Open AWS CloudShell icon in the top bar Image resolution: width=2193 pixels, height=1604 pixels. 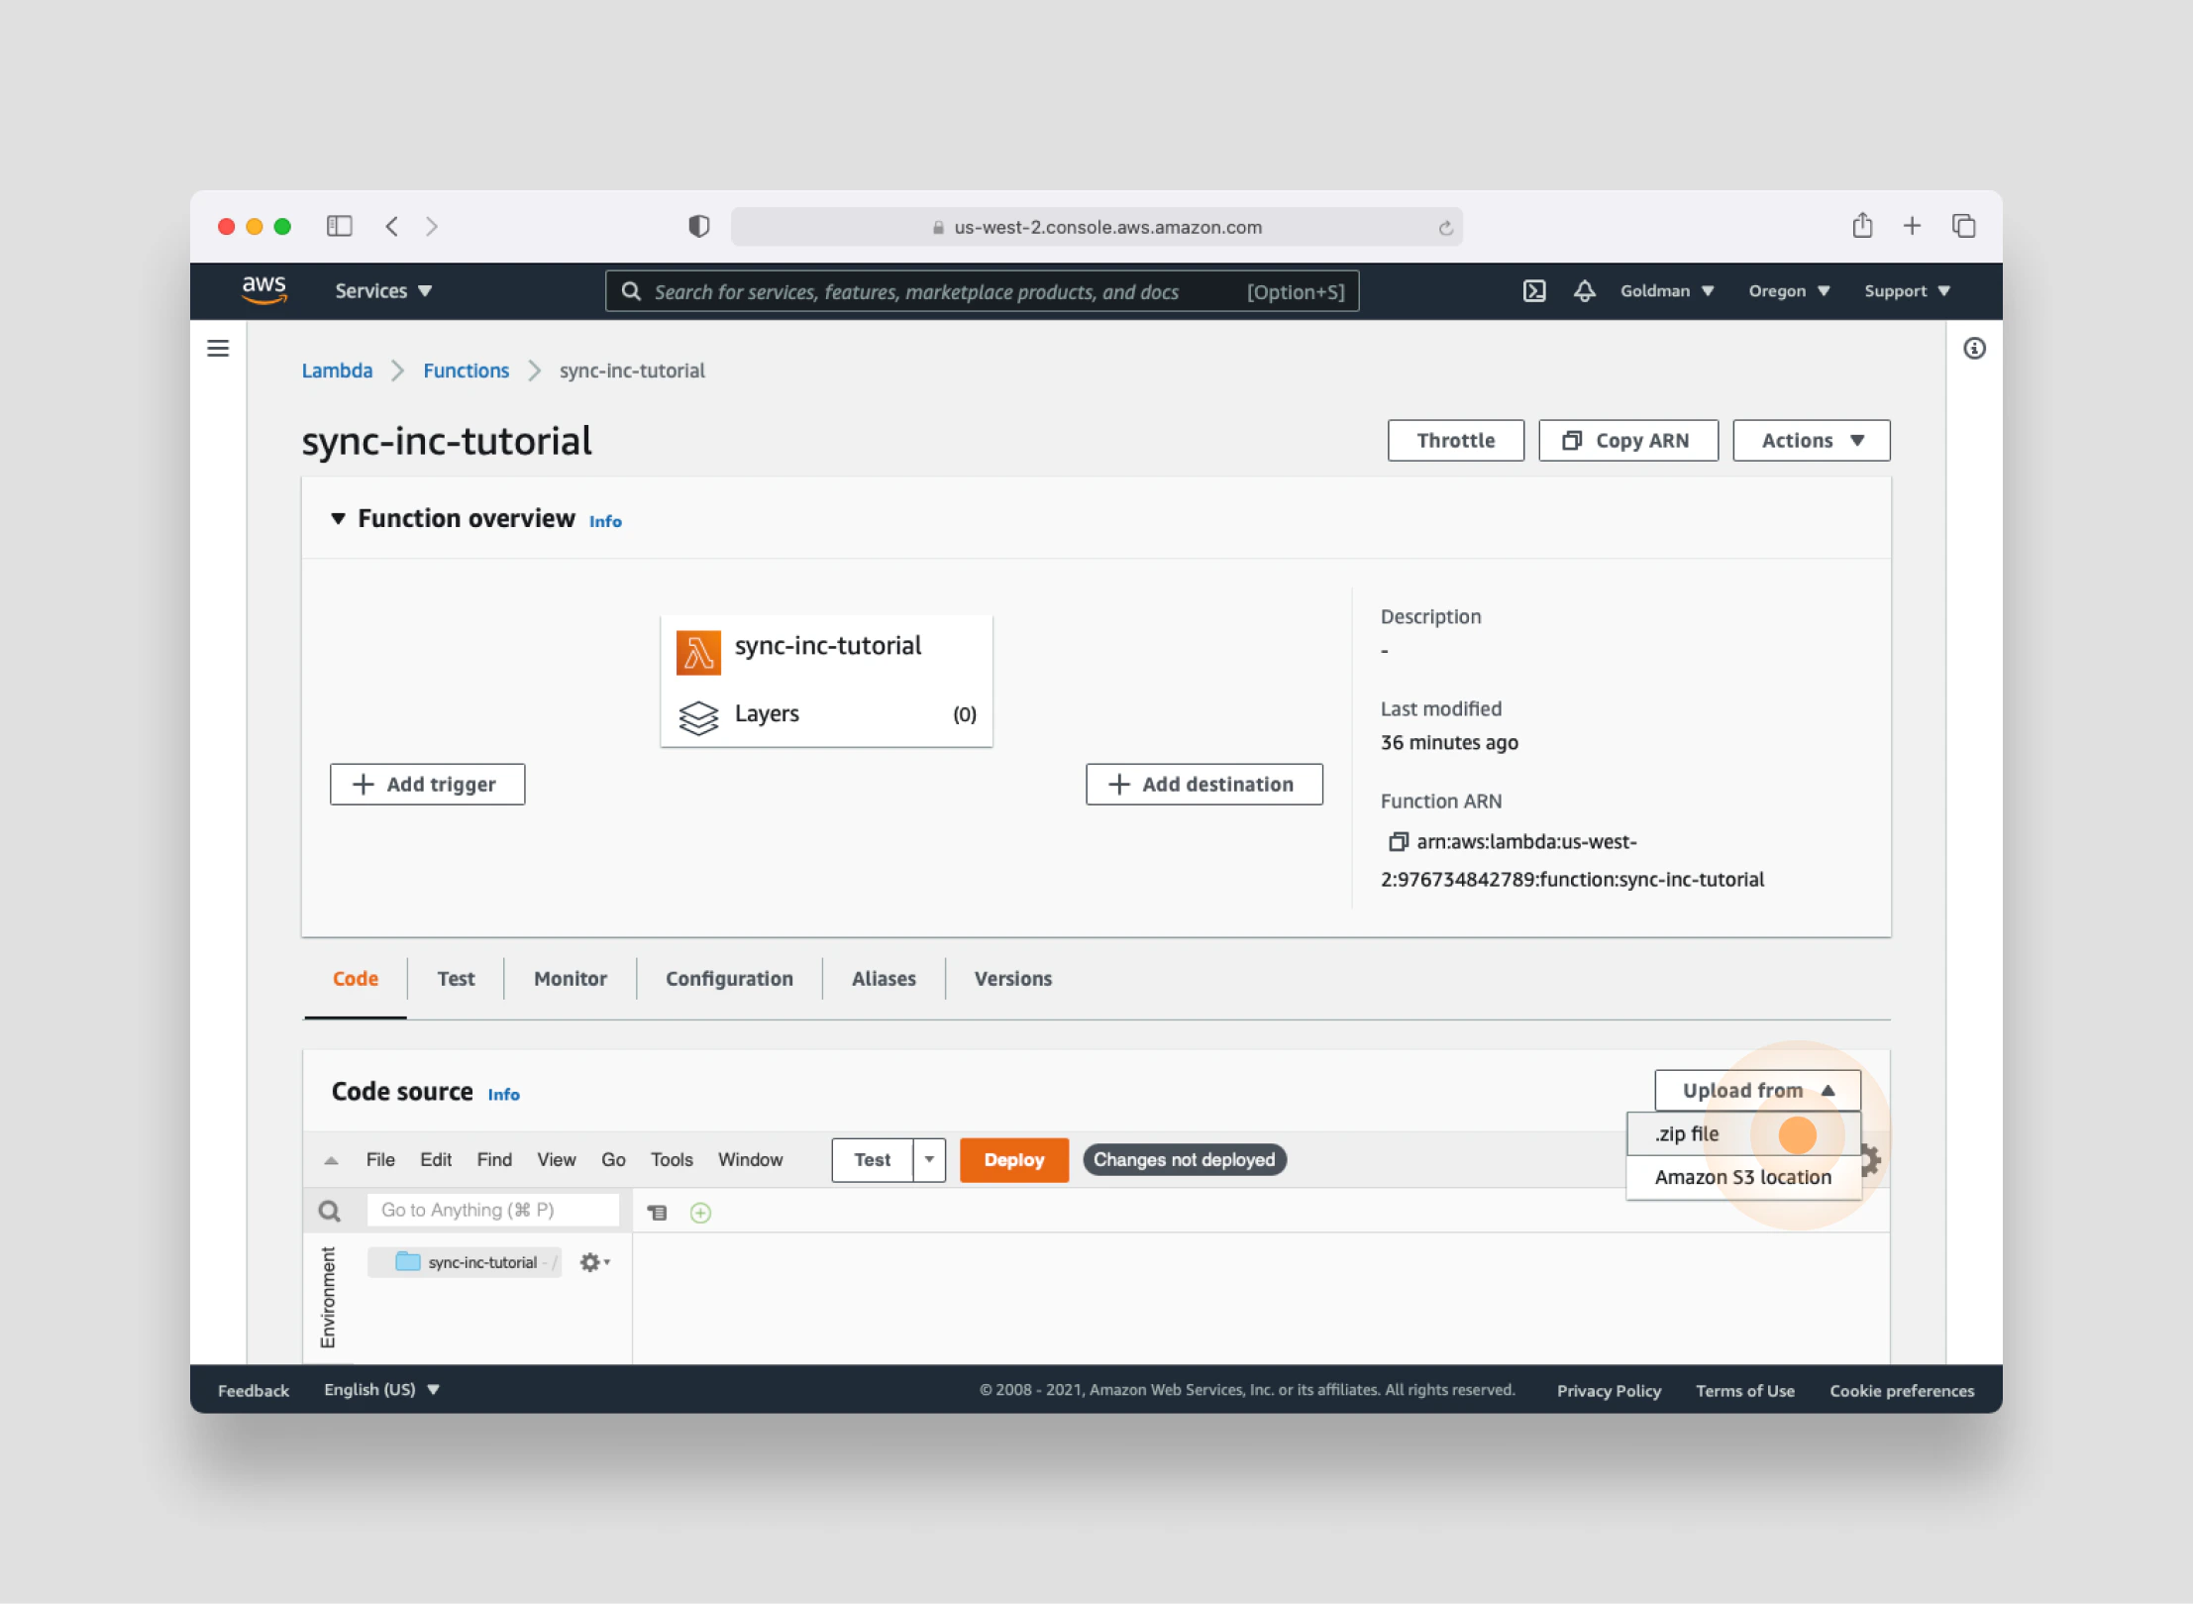(x=1534, y=291)
